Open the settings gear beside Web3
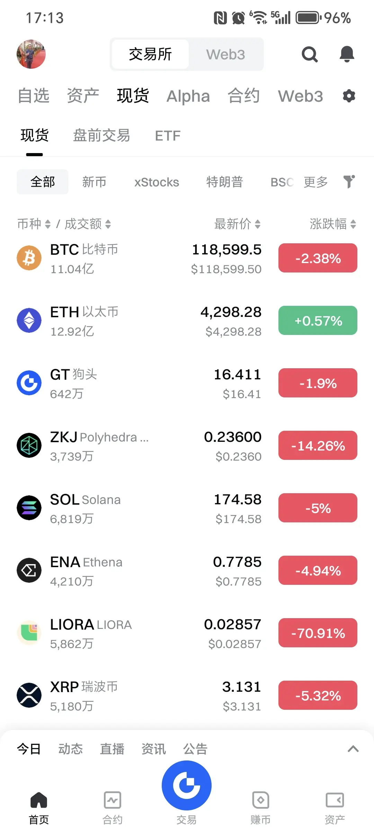The image size is (374, 833). 349,96
